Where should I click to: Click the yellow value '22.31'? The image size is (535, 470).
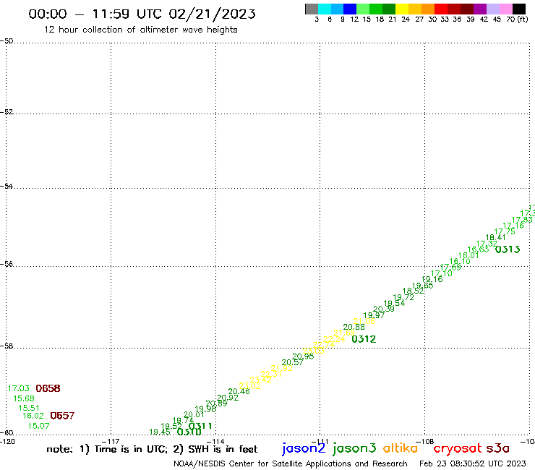(x=271, y=374)
